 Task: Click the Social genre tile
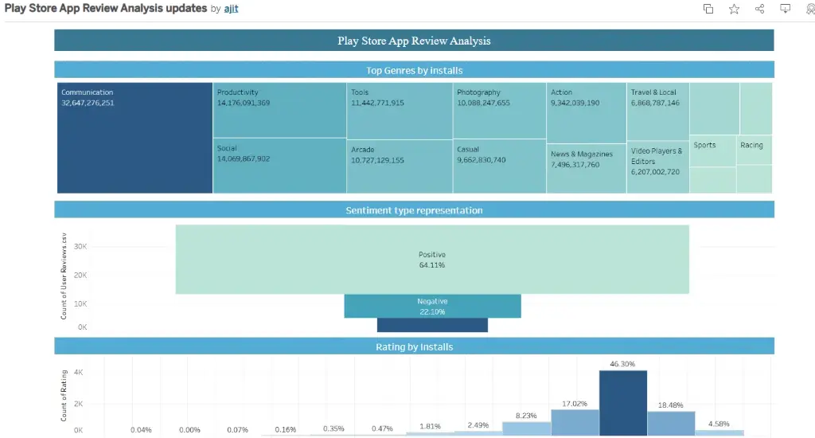tap(279, 166)
